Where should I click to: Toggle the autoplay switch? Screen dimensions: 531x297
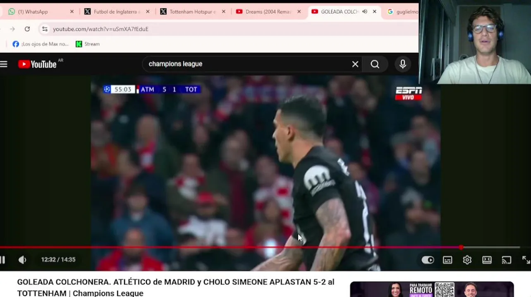tap(428, 260)
